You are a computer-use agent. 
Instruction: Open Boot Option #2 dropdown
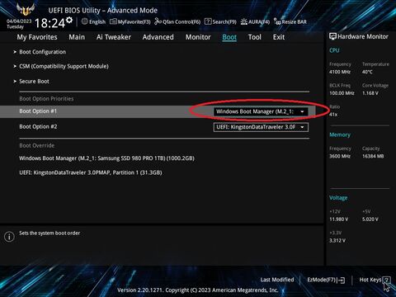click(261, 127)
